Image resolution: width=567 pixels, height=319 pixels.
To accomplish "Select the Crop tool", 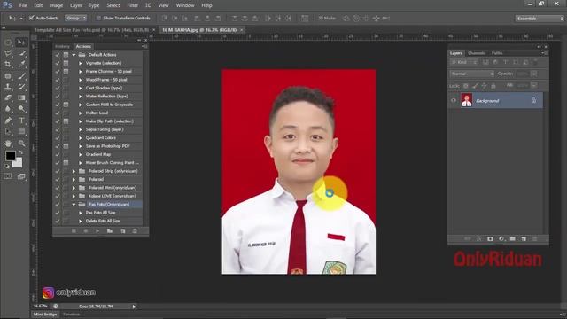I will (8, 65).
